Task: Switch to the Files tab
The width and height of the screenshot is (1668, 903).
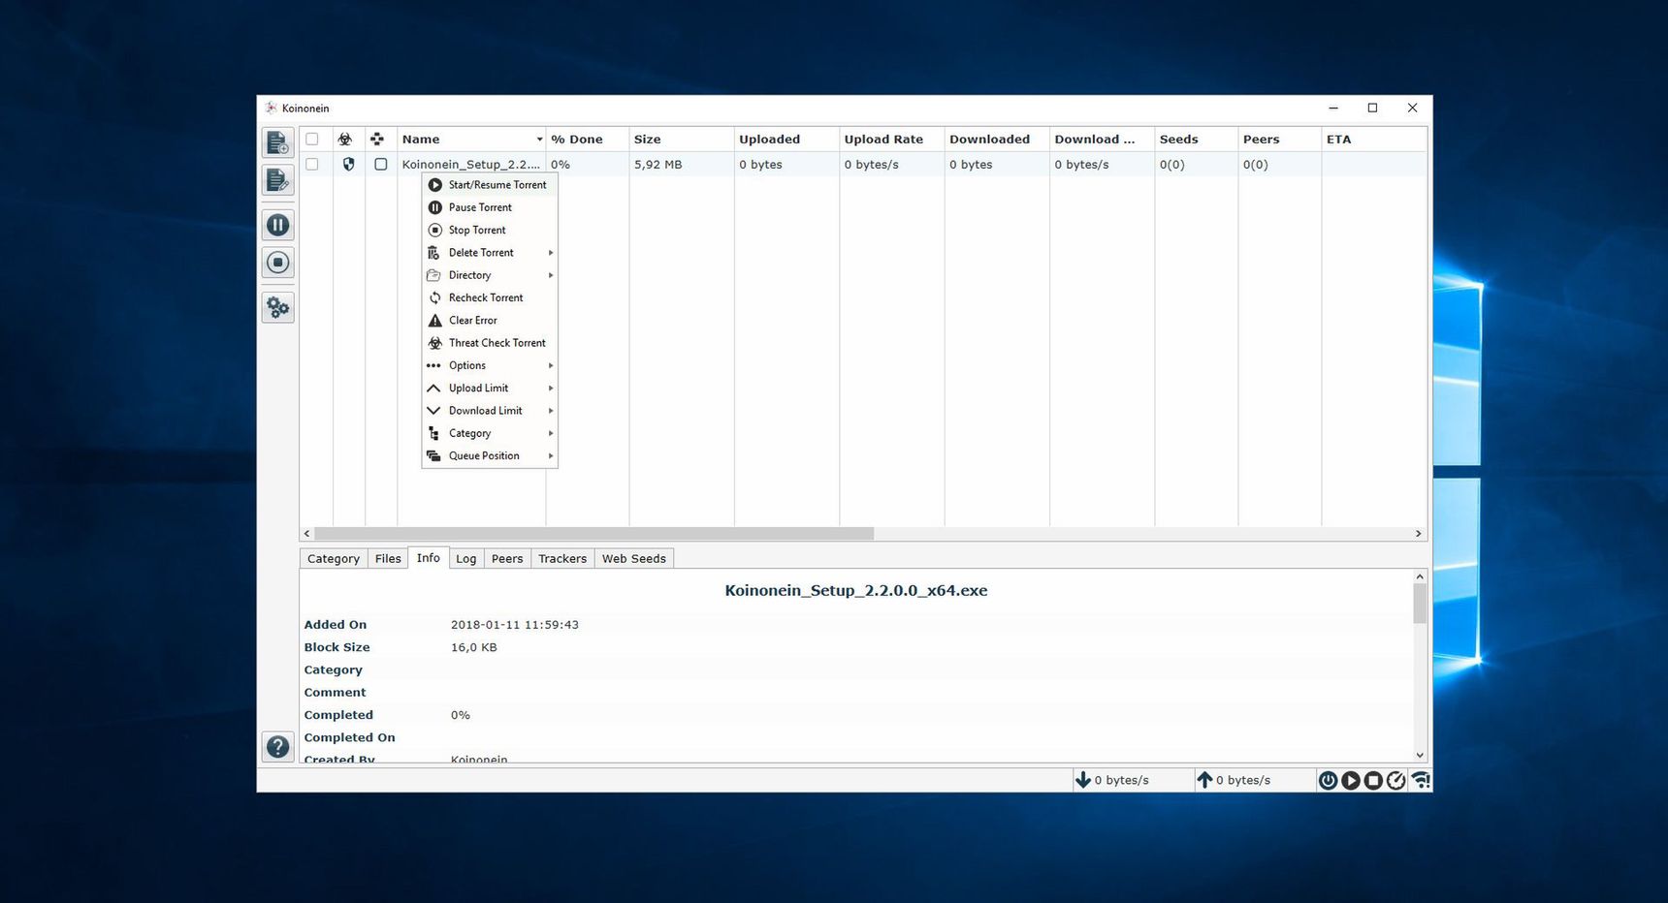Action: pyautogui.click(x=388, y=559)
